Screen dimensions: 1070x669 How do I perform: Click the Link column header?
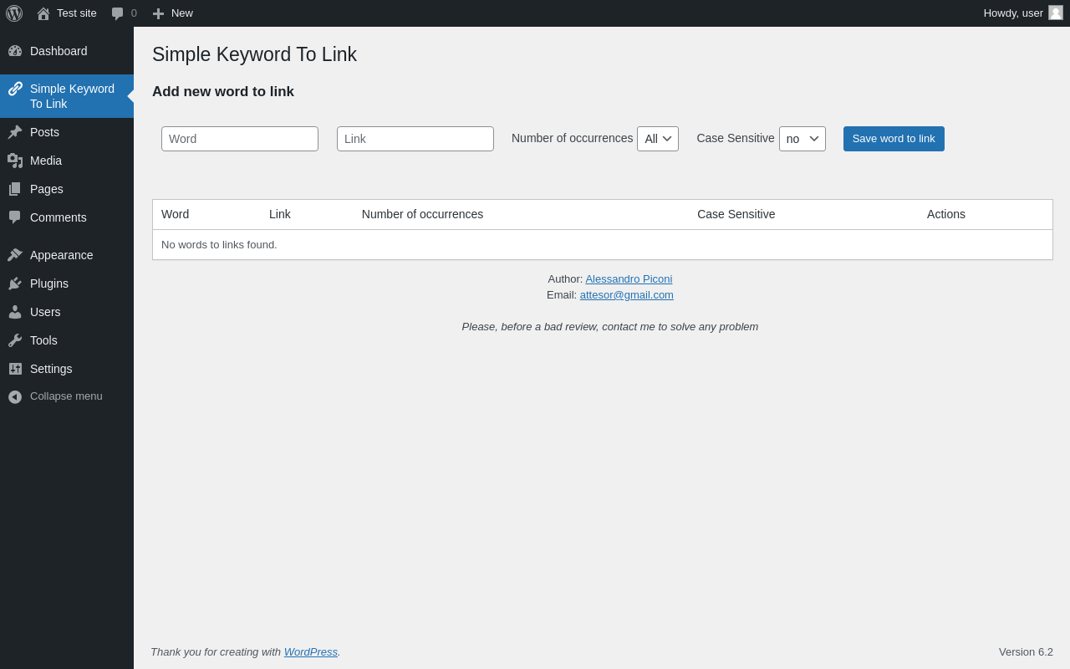[x=280, y=214]
